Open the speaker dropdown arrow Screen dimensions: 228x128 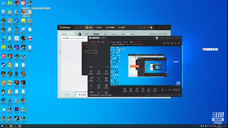(x=157, y=90)
